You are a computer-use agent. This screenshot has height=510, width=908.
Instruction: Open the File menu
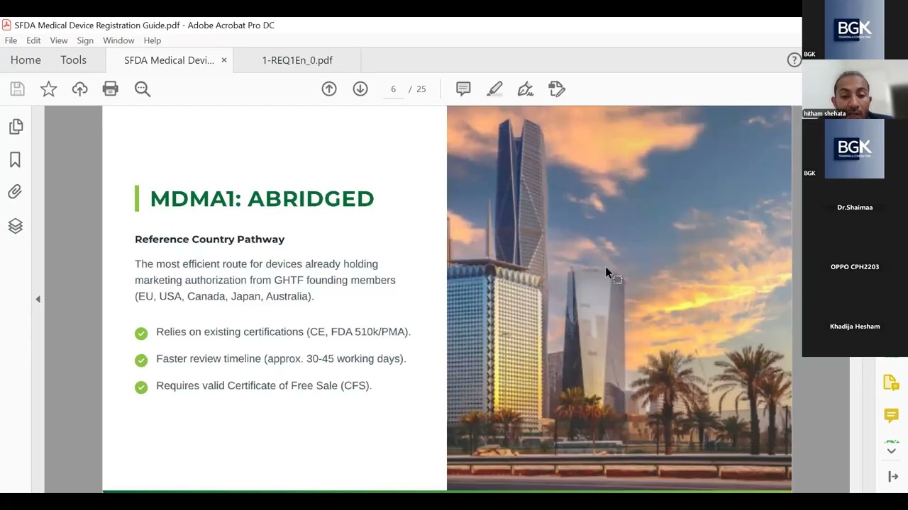click(x=11, y=40)
